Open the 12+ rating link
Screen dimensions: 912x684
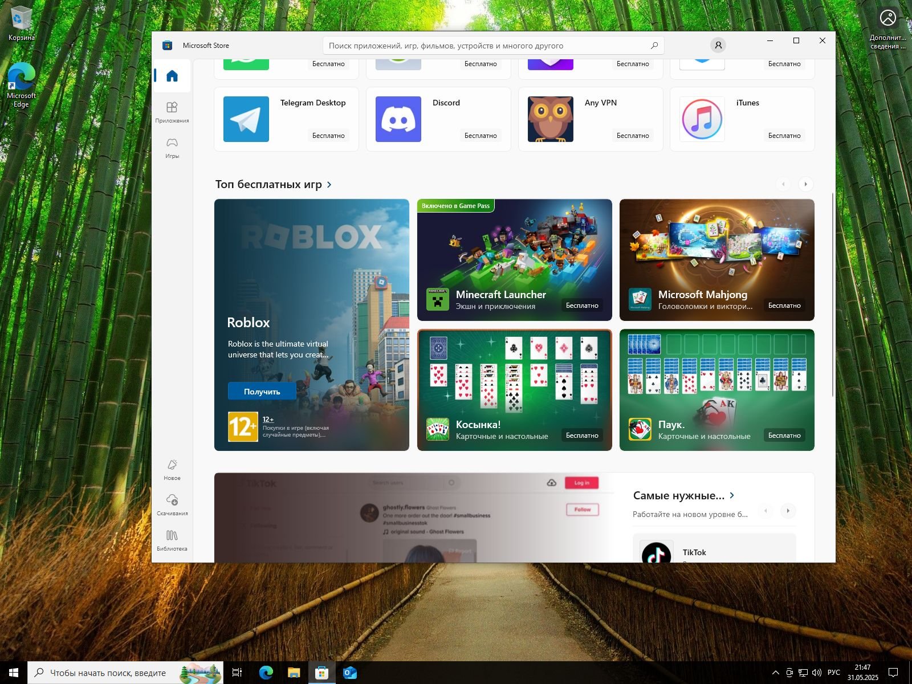click(x=268, y=420)
